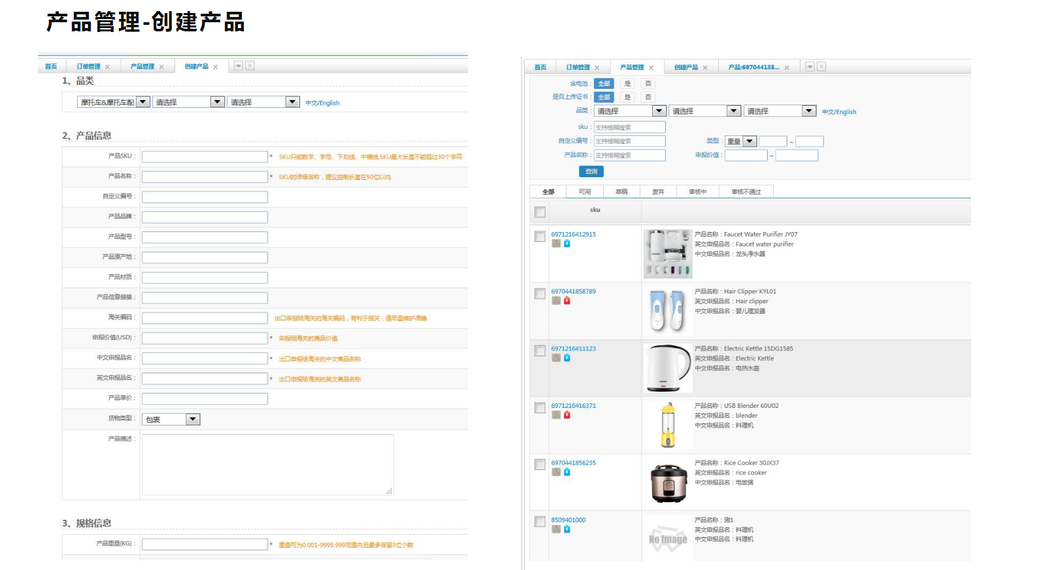Check the box for Hair Clipper KYL01

540,293
